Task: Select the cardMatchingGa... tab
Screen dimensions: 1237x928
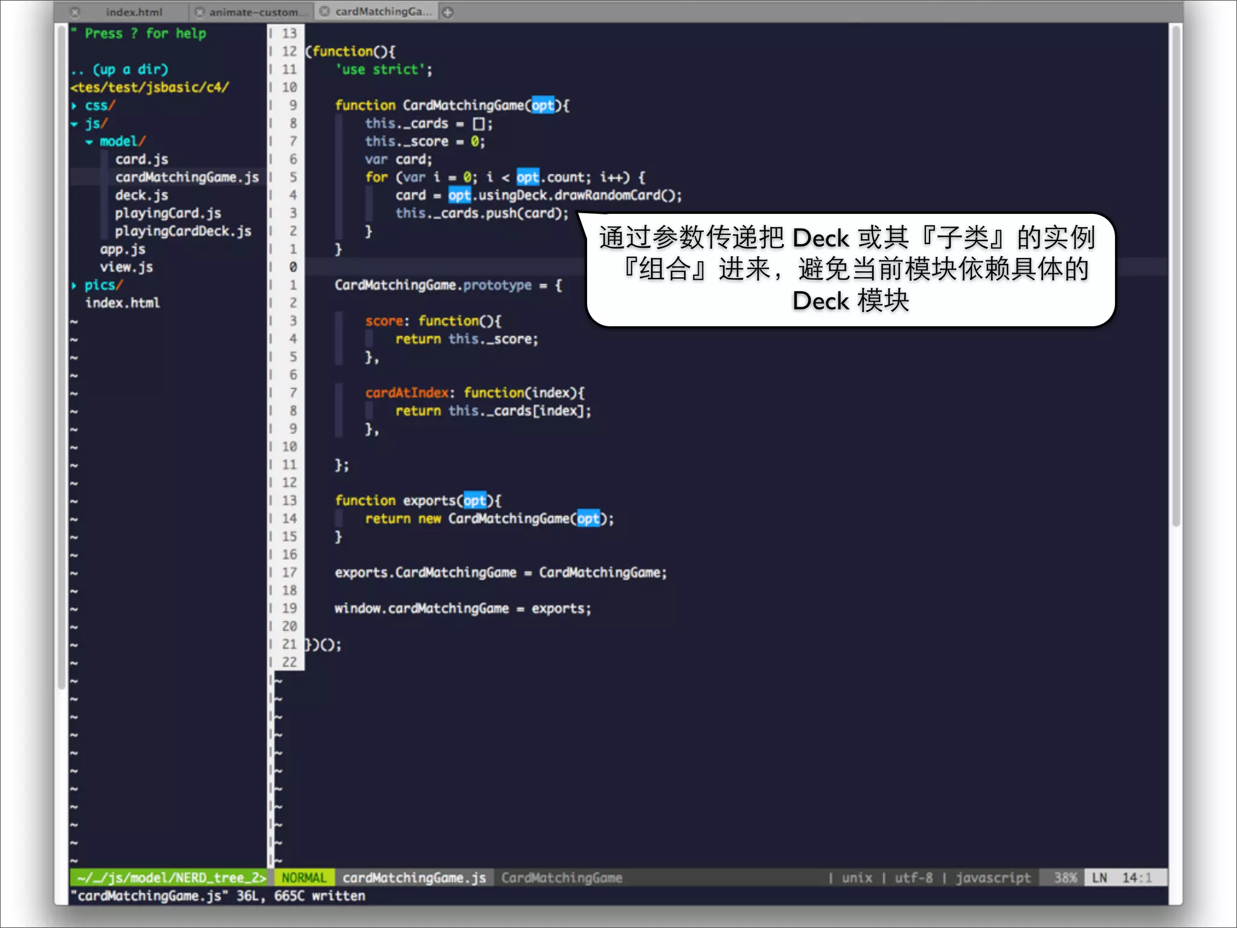Action: [384, 11]
